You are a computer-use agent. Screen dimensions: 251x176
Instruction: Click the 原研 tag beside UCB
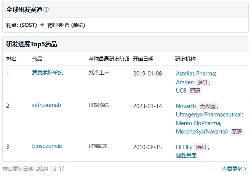click(x=195, y=91)
